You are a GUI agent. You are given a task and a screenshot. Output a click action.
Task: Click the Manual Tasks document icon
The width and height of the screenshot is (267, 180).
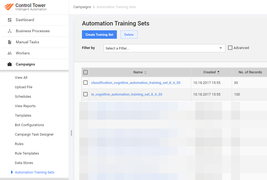(x=9, y=42)
